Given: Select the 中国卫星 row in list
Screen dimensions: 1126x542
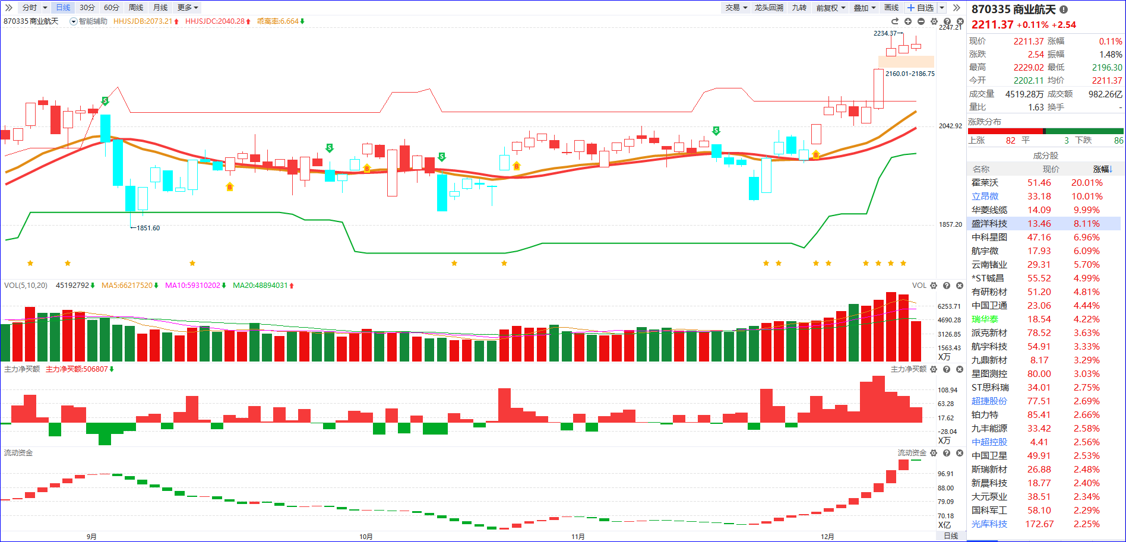Looking at the screenshot, I should [1045, 456].
